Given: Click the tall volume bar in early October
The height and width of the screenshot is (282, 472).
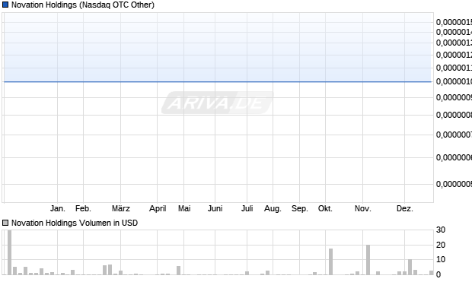Looking at the screenshot, I should (x=331, y=261).
